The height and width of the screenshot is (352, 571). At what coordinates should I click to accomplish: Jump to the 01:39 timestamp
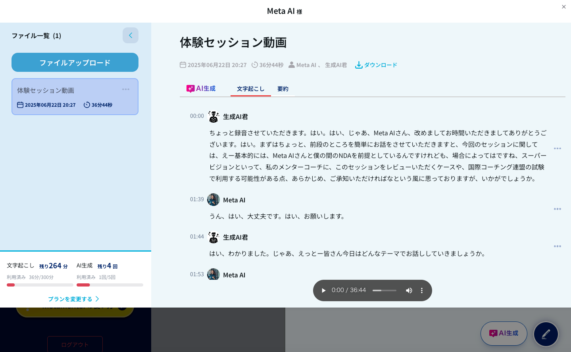(197, 199)
